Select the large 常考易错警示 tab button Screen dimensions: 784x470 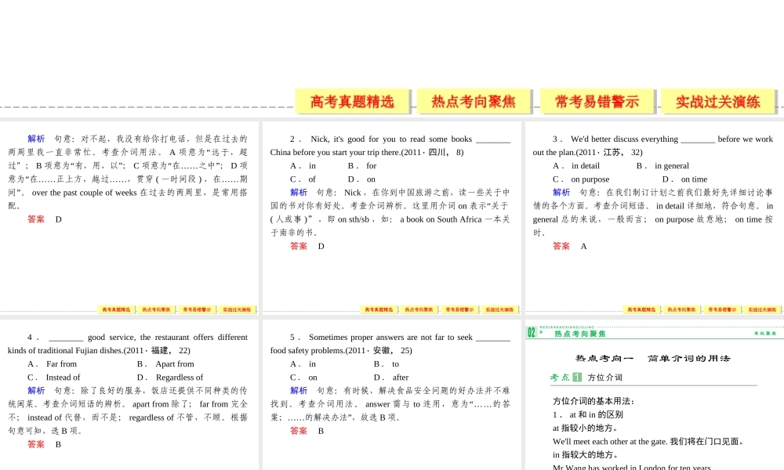point(597,101)
